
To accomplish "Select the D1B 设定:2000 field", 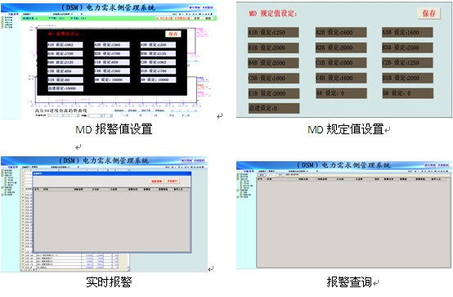I will 407,78.
